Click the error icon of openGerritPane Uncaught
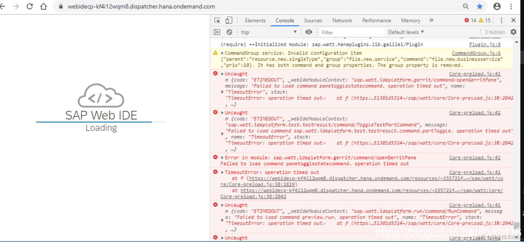 (x=215, y=73)
